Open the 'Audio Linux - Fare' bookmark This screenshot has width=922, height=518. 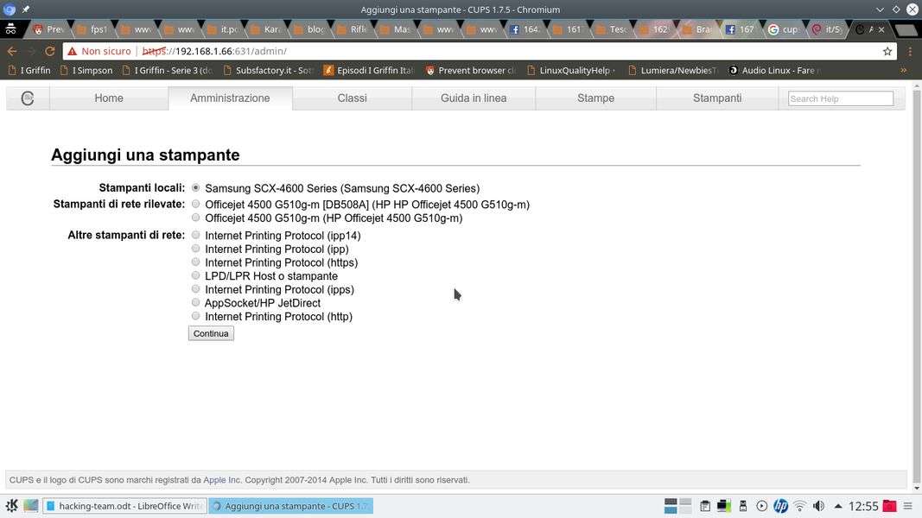coord(774,70)
